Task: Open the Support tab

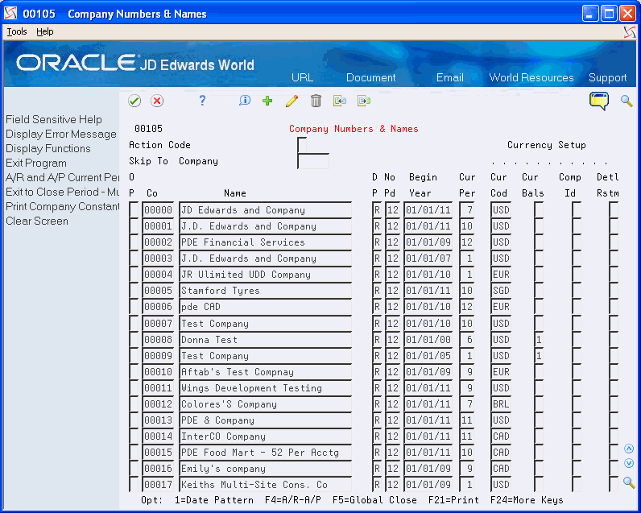Action: click(607, 77)
